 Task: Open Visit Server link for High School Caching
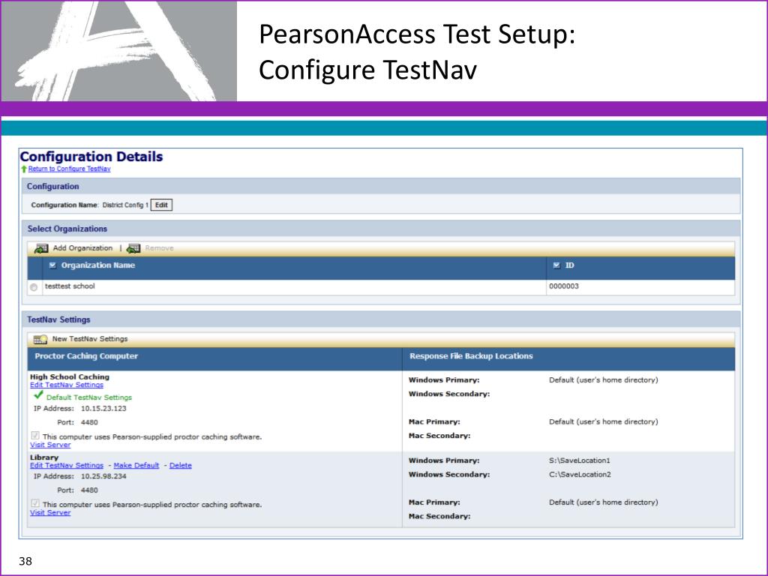click(x=50, y=445)
